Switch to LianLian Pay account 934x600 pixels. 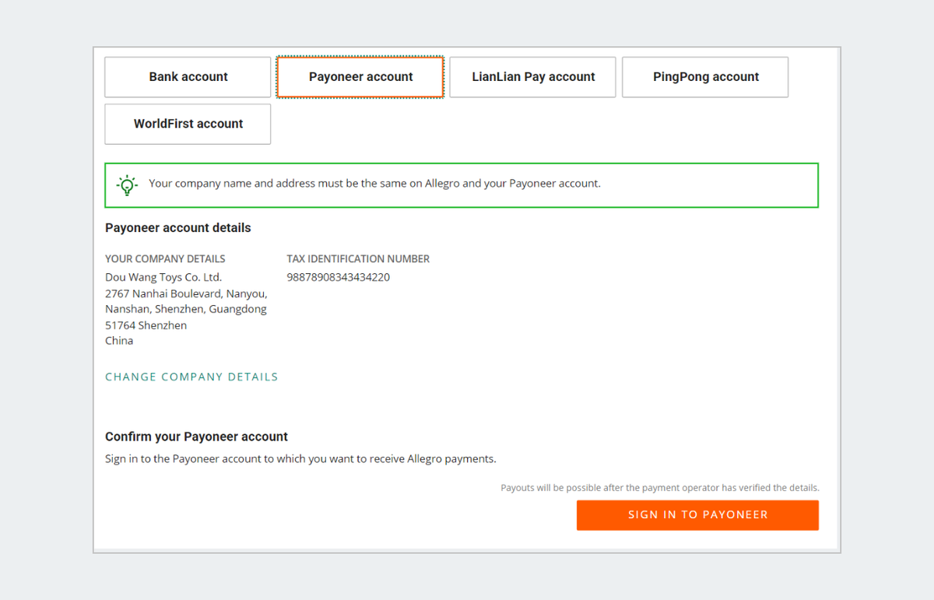pyautogui.click(x=533, y=77)
